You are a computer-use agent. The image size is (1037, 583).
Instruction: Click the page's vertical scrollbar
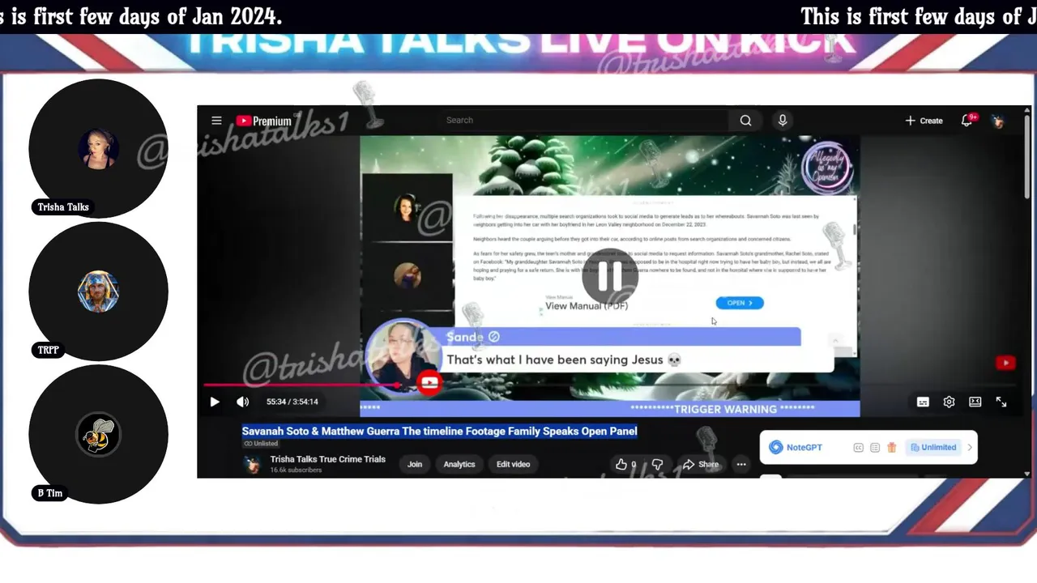[1027, 158]
